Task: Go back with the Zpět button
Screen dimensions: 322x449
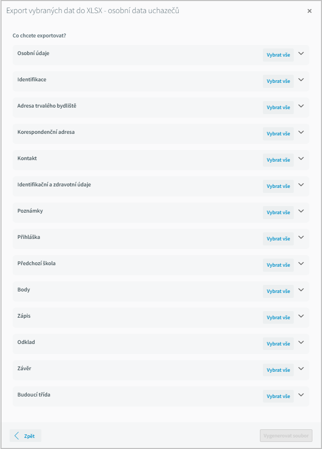Action: click(25, 436)
